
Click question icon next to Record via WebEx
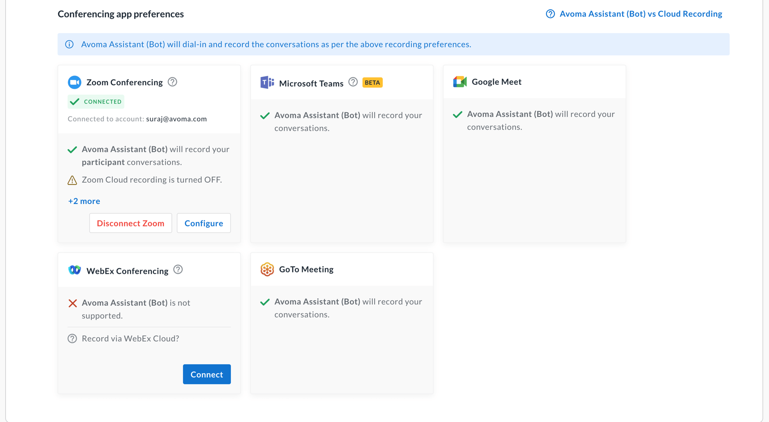72,338
